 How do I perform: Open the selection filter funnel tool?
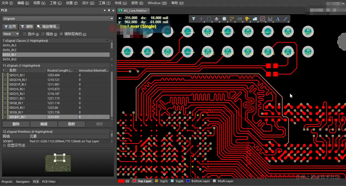[x=193, y=19]
